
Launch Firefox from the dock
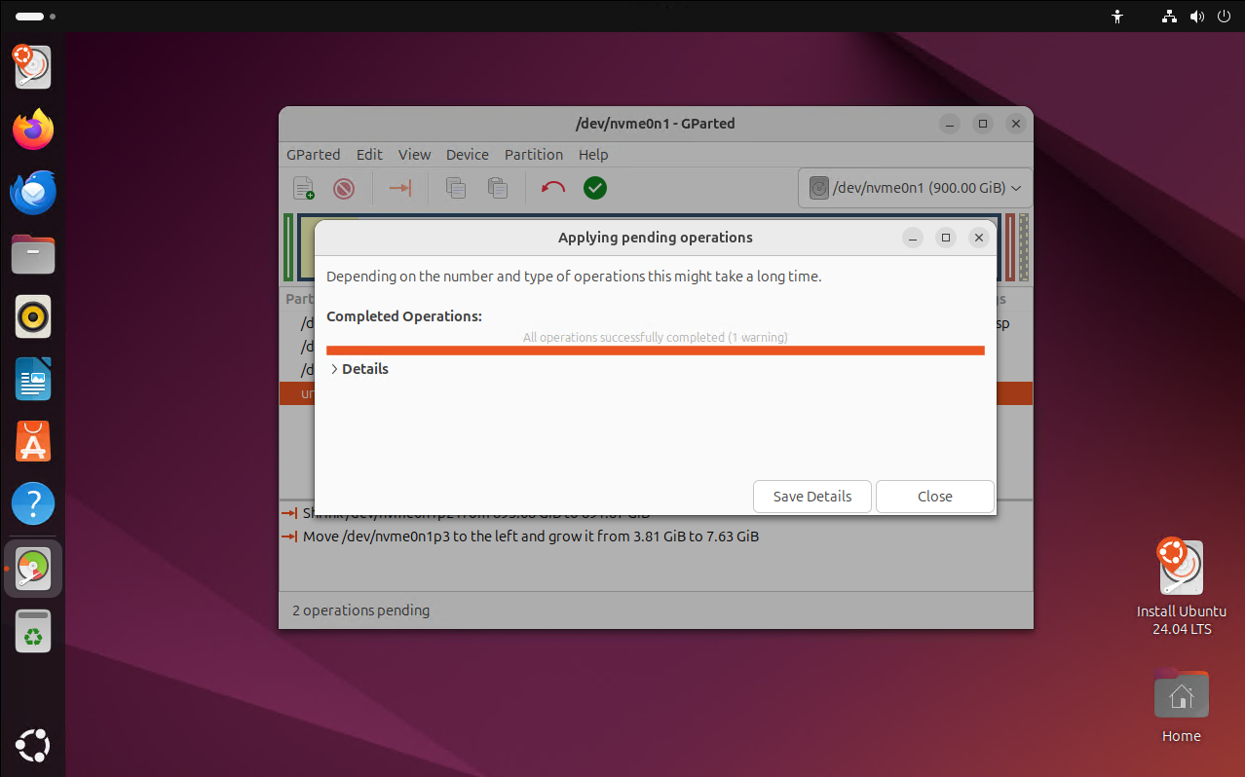coord(33,129)
